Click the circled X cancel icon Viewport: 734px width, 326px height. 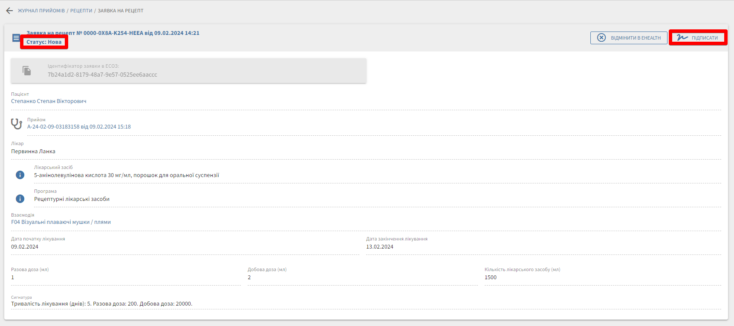(x=601, y=38)
